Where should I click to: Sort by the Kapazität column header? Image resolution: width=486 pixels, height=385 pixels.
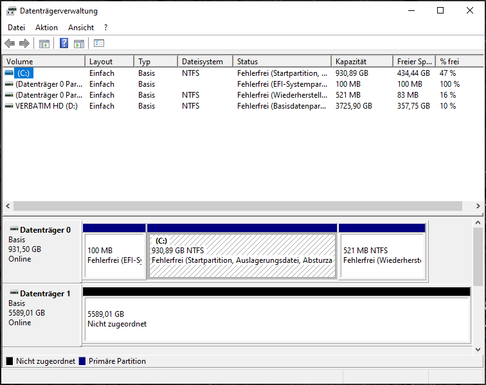(x=363, y=61)
